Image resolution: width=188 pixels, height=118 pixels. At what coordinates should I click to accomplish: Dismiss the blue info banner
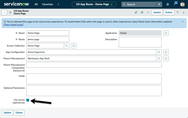(x=183, y=22)
